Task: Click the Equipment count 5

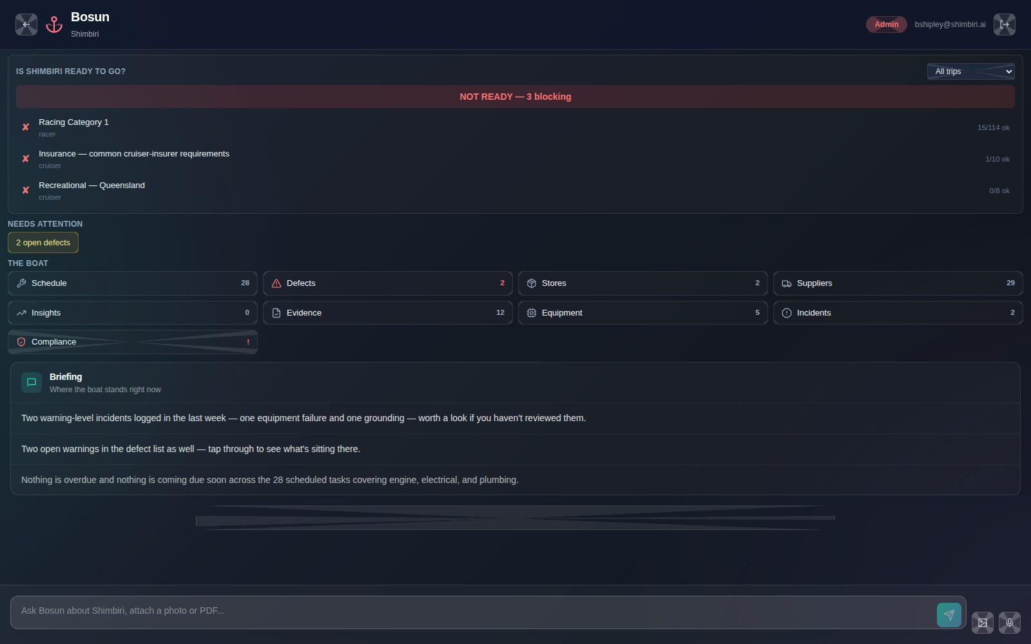Action: coord(758,312)
